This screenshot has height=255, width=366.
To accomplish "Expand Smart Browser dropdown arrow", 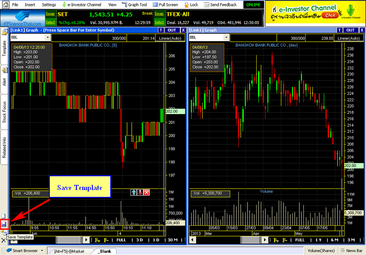I will click(42, 250).
